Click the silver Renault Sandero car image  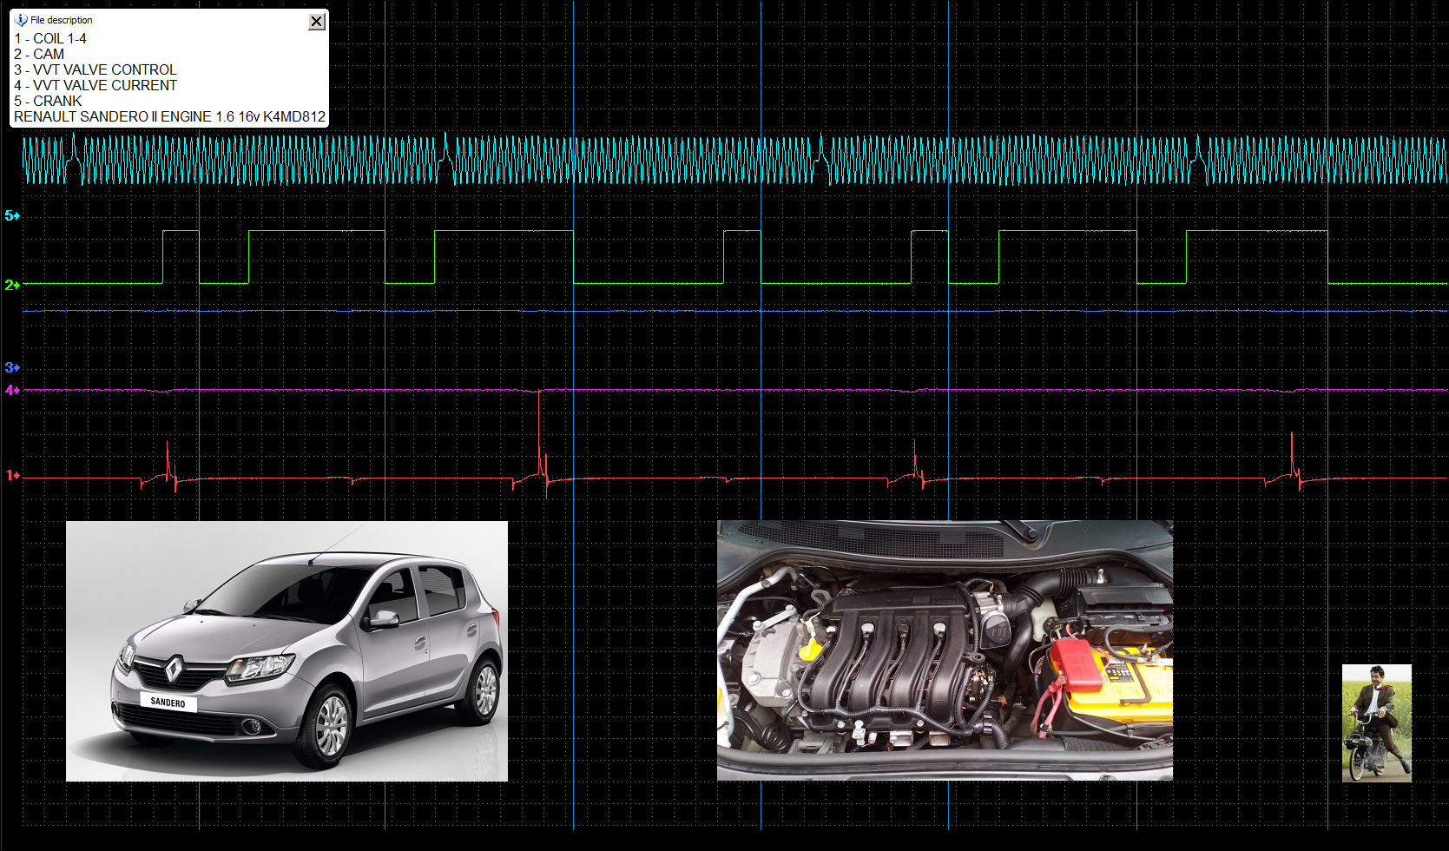[x=287, y=651]
